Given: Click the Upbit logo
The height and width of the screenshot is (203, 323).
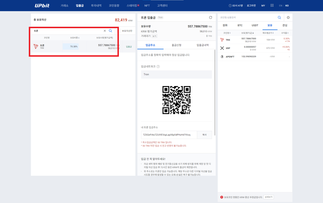Looking at the screenshot, I should (42, 6).
